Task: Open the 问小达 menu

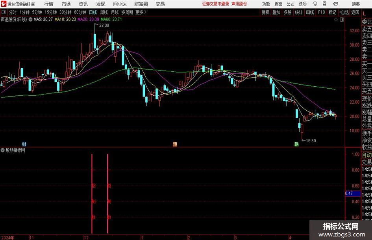Action: tap(120, 4)
